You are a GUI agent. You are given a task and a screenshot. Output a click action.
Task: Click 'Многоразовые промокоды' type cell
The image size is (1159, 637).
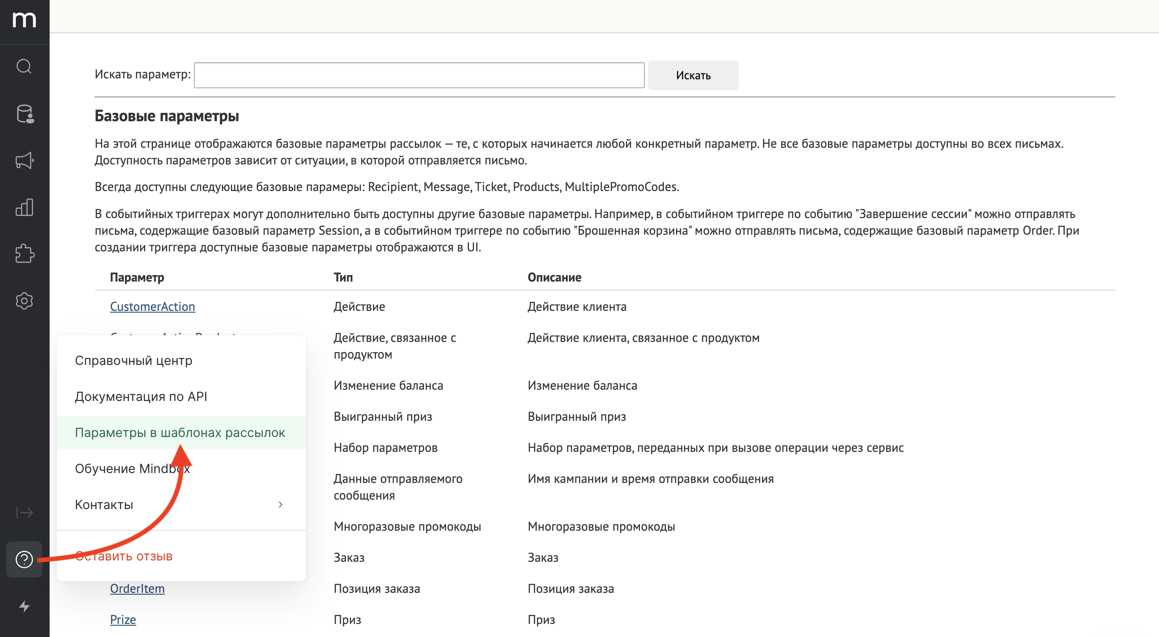pos(407,526)
